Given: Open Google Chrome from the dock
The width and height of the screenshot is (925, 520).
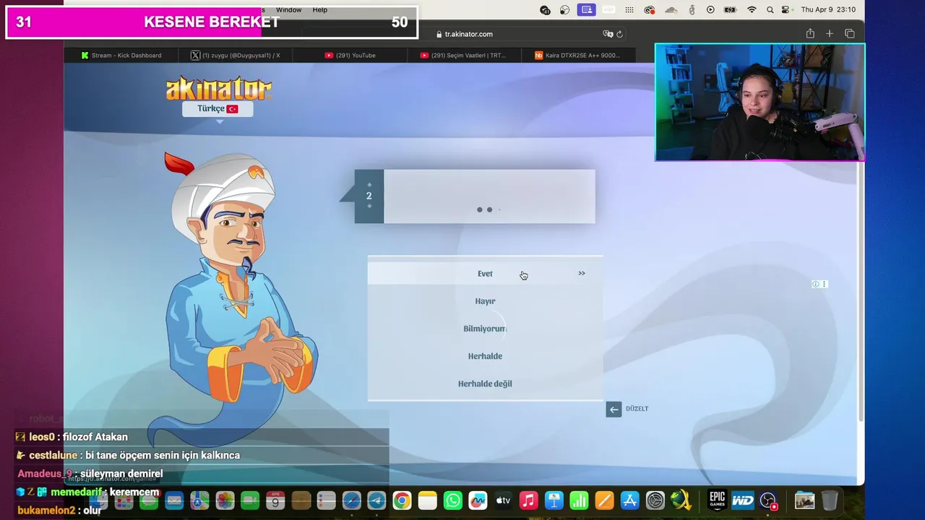Looking at the screenshot, I should pos(402,500).
